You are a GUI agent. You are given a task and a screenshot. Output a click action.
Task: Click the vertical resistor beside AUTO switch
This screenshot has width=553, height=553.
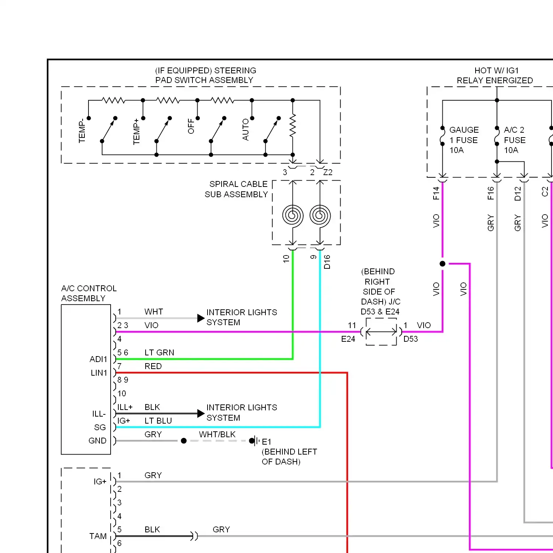pyautogui.click(x=293, y=125)
